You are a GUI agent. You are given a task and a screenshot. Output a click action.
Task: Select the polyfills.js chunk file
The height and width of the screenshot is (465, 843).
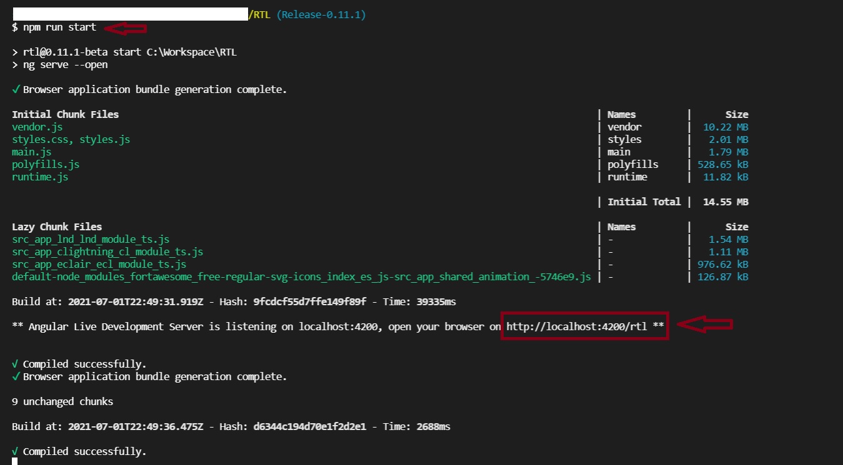(x=46, y=164)
